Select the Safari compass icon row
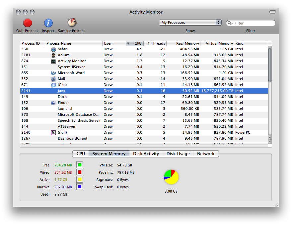This screenshot has height=225, width=292. [53, 49]
